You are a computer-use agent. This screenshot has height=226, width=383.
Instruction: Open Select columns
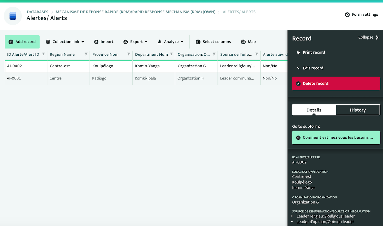coord(213,42)
